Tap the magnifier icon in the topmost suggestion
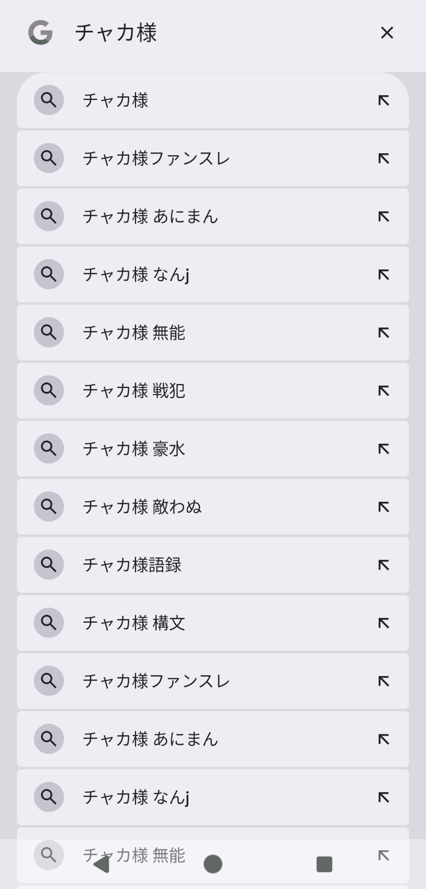The height and width of the screenshot is (889, 426). (49, 100)
